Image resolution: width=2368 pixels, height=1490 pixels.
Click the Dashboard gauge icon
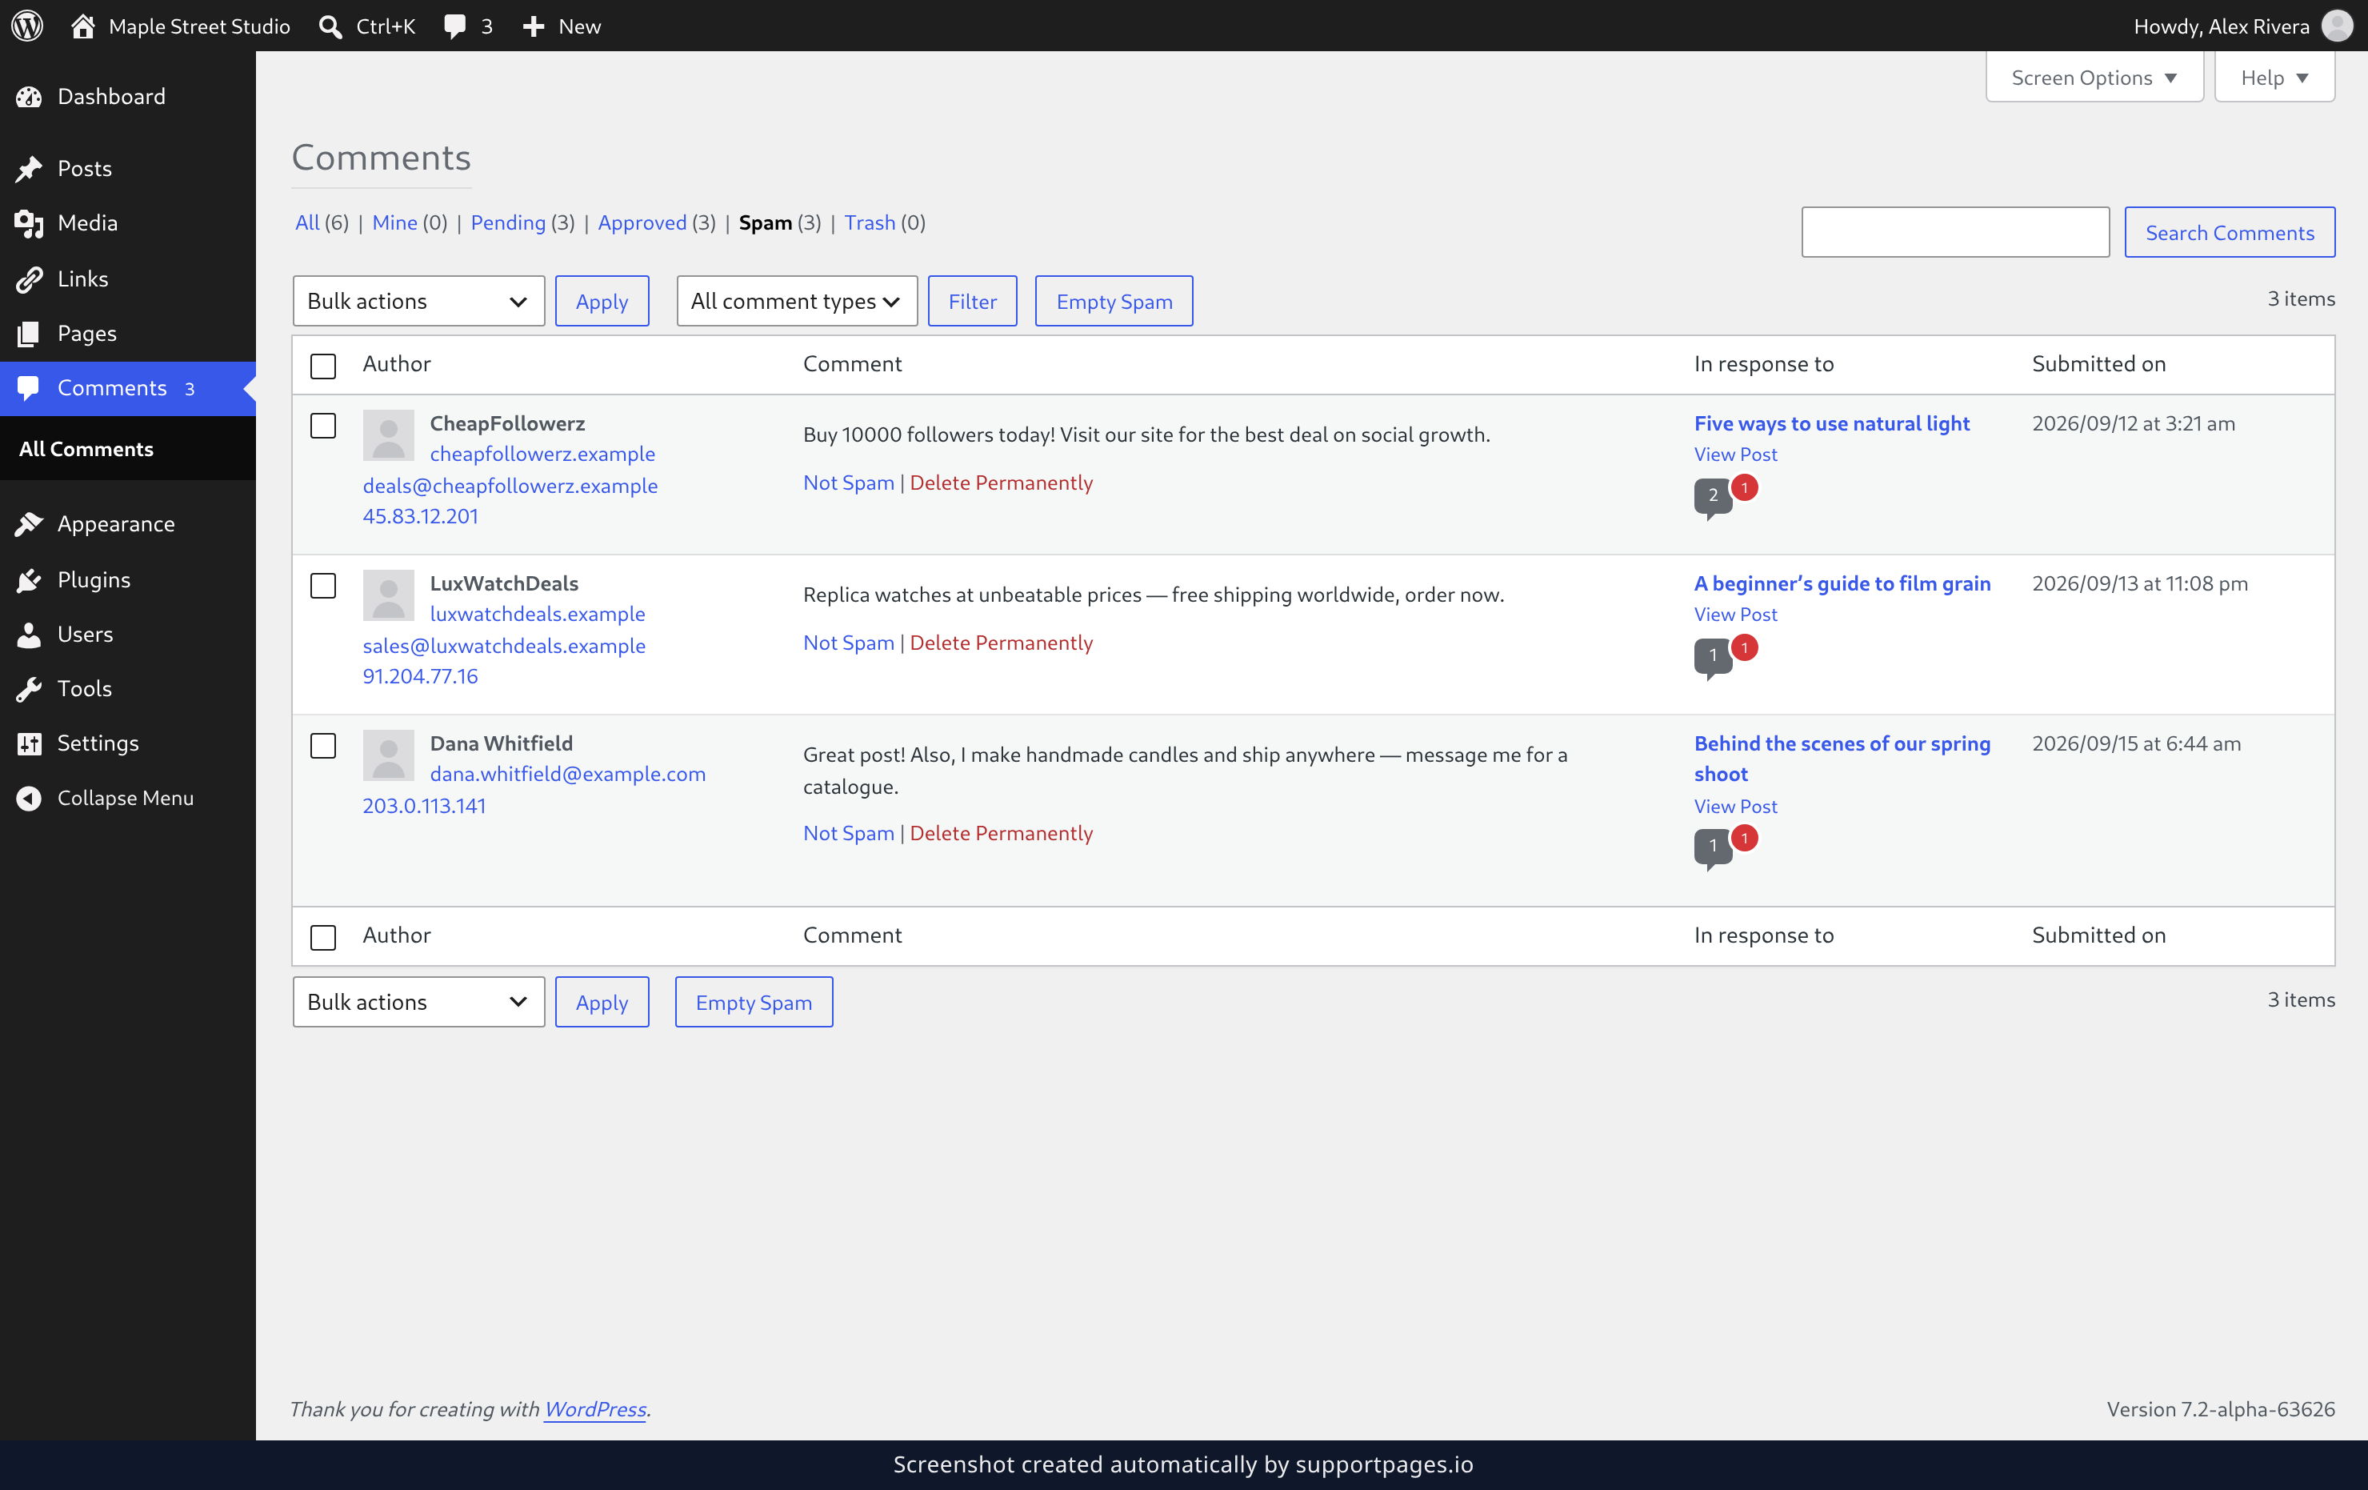pos(30,96)
